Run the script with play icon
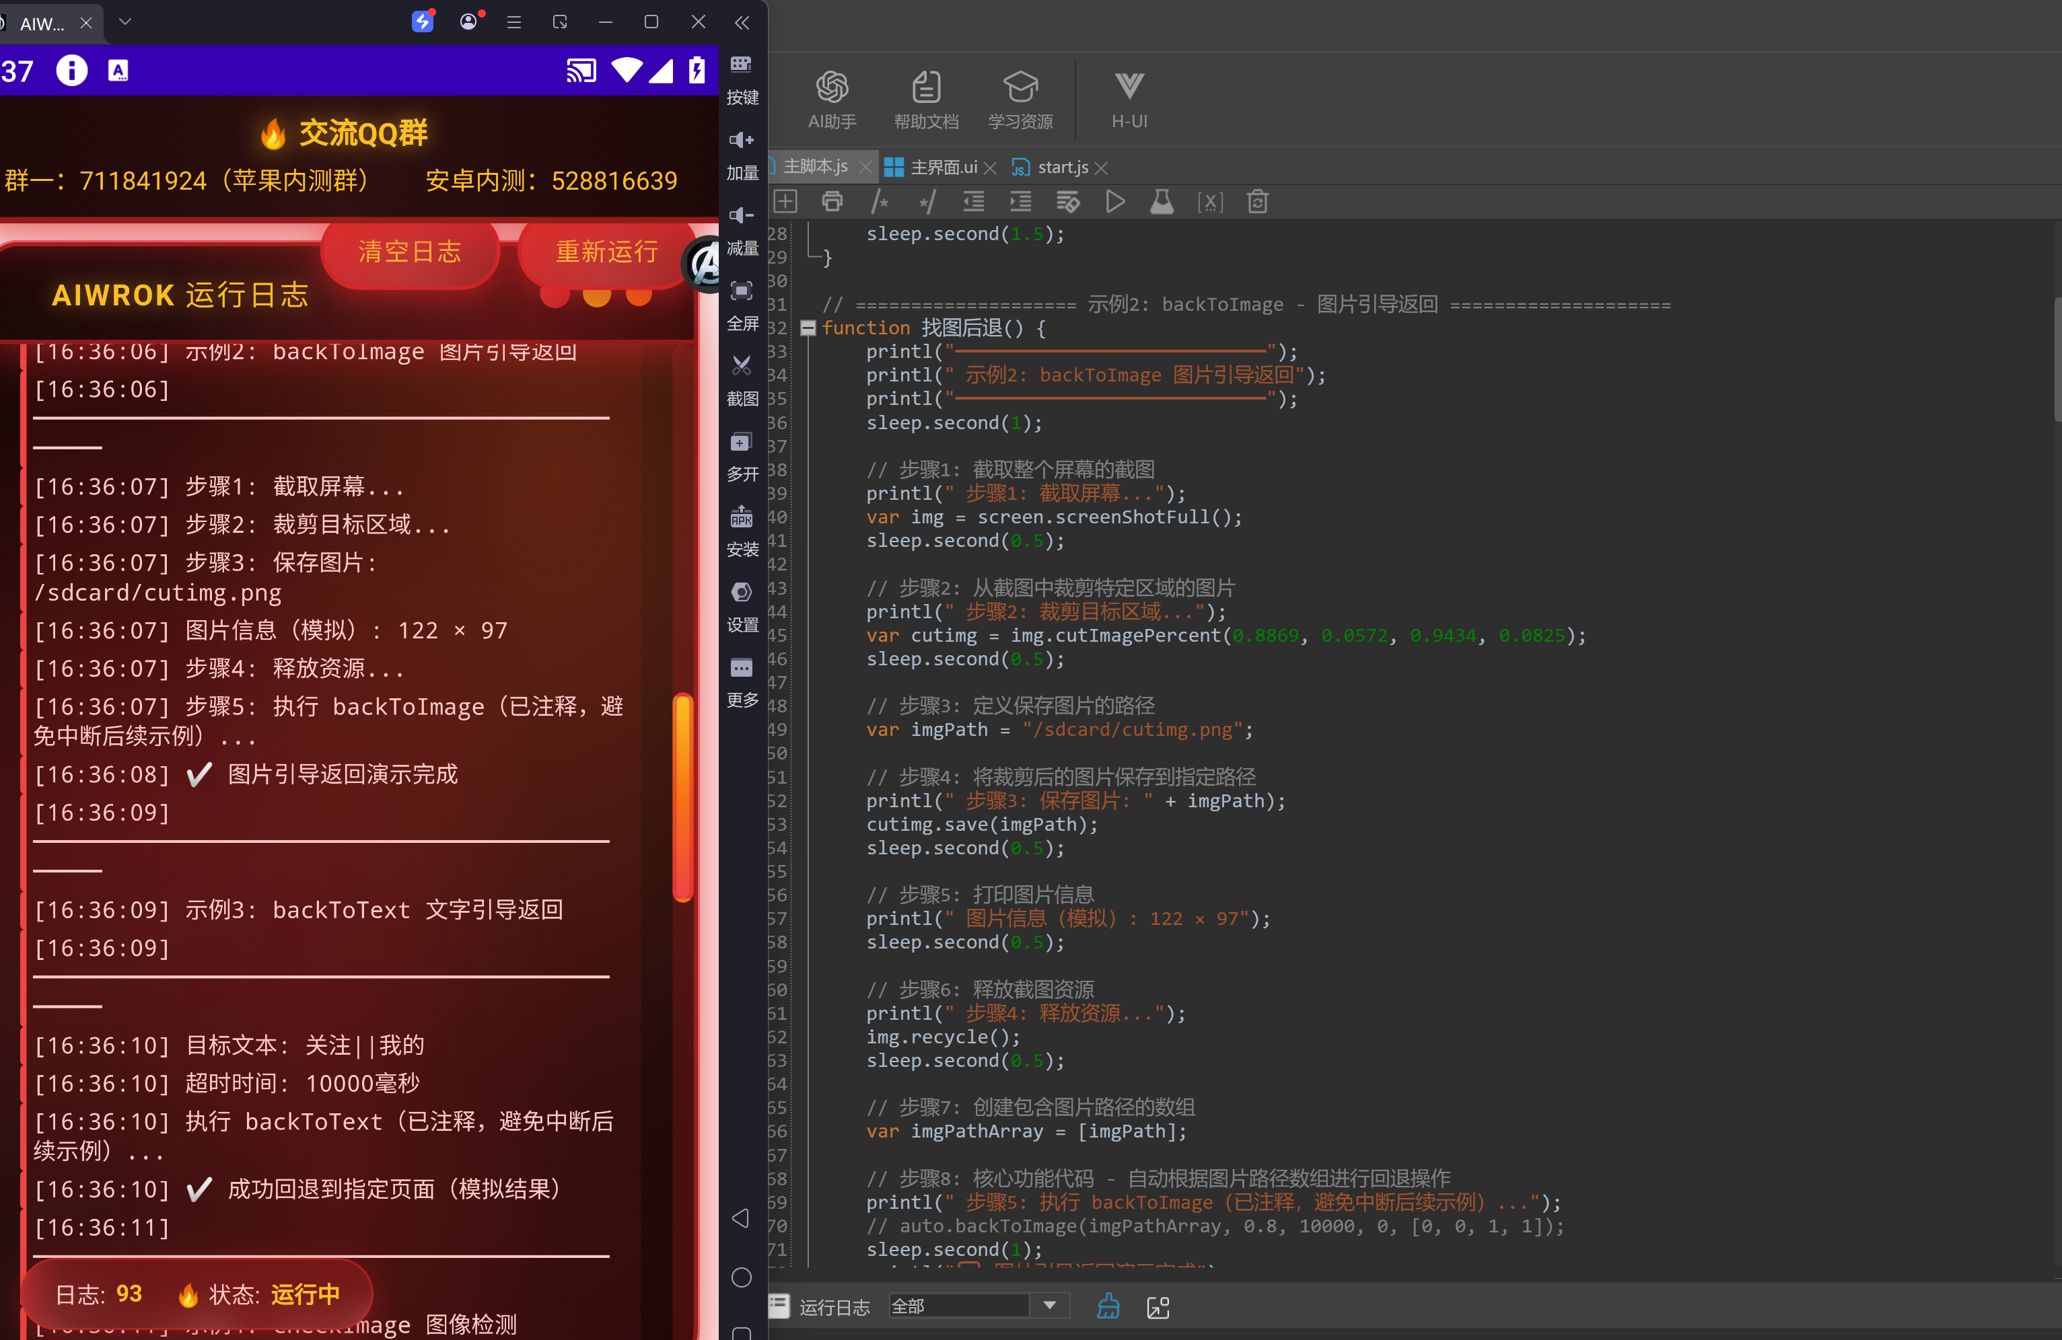This screenshot has width=2062, height=1340. (1115, 202)
